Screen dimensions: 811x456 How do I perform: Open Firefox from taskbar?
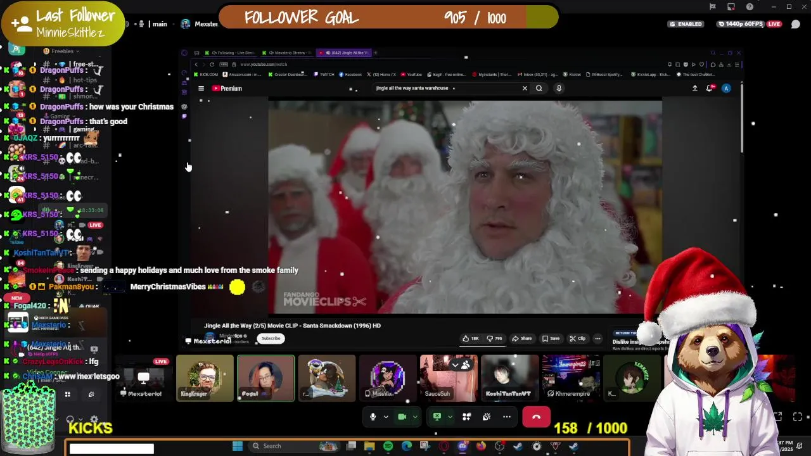(x=481, y=446)
